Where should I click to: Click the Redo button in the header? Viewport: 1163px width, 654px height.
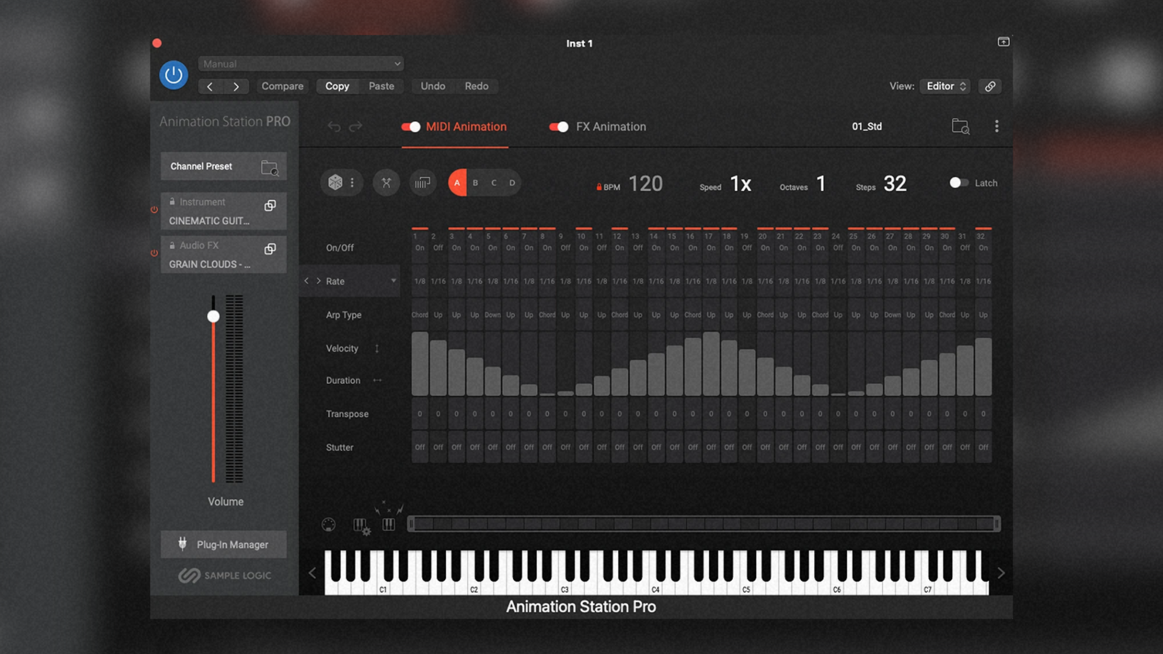477,86
